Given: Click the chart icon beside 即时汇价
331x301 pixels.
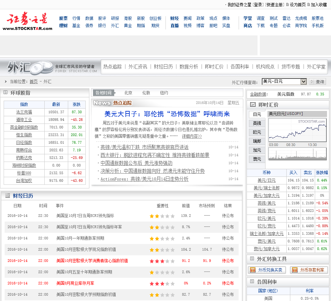Looking at the screenshot, I should pyautogui.click(x=253, y=105).
